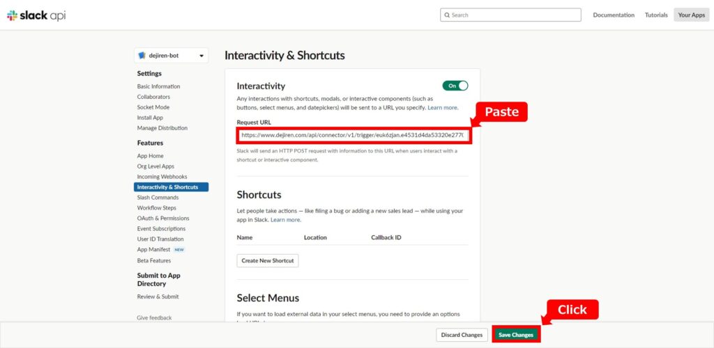
Task: Click the dejiren-bot app icon
Action: point(142,56)
